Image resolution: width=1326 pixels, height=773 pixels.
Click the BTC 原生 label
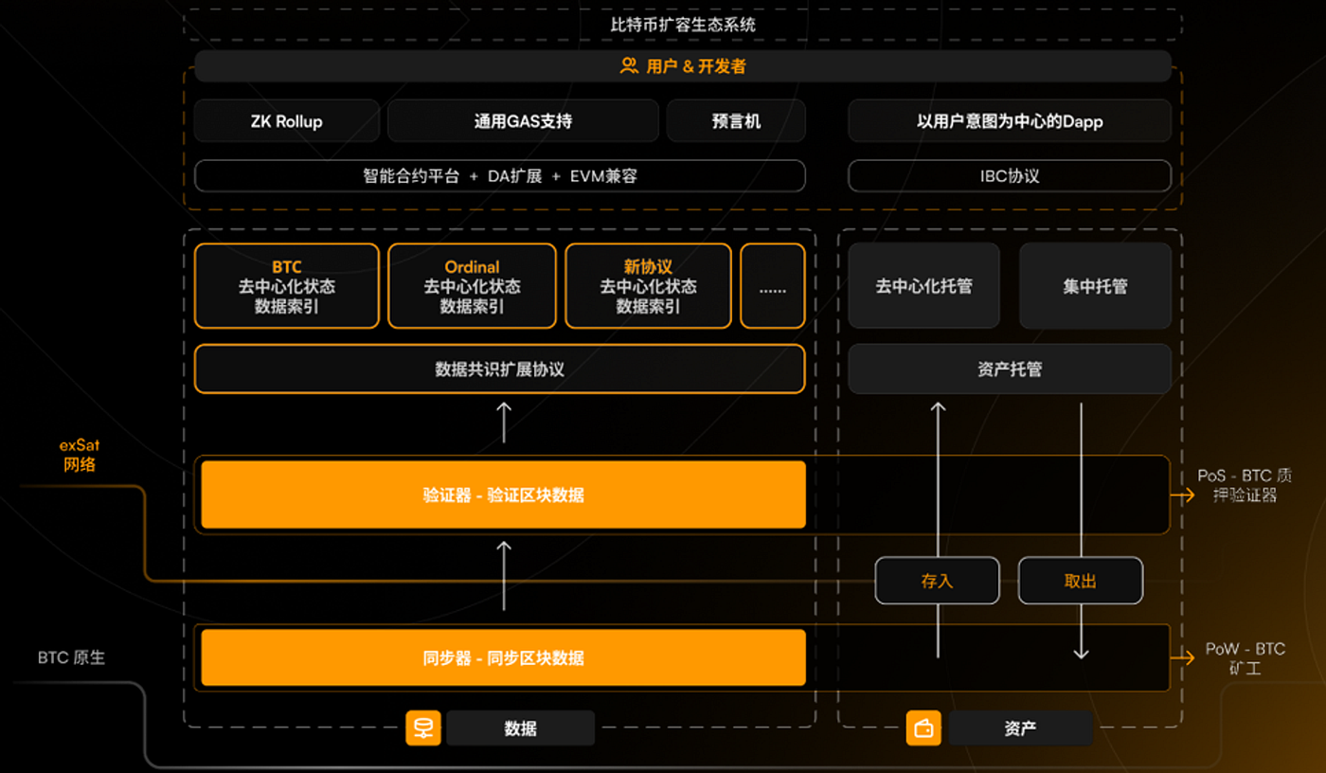point(71,657)
